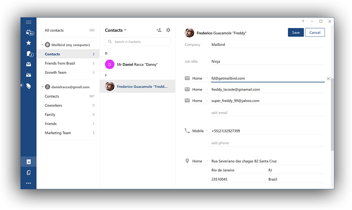Viewport: 352px width, 210px height.
Task: Open the hamburger menu in sidebar
Action: (28, 22)
